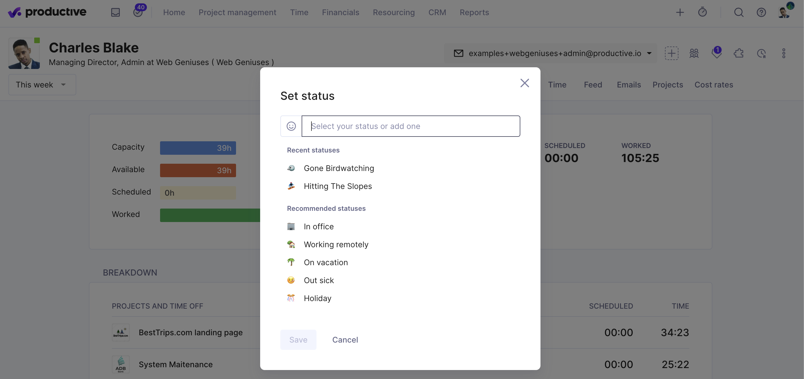Click the ADB Bank project logo
The height and width of the screenshot is (379, 804).
tap(121, 364)
